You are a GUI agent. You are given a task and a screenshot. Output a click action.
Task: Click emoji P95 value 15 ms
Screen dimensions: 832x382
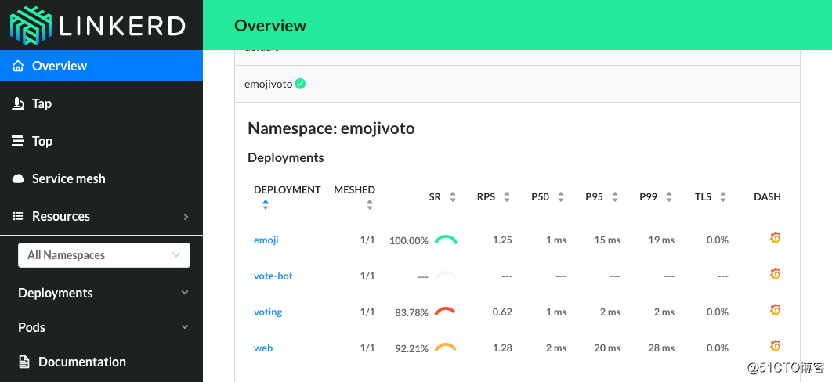pos(607,240)
